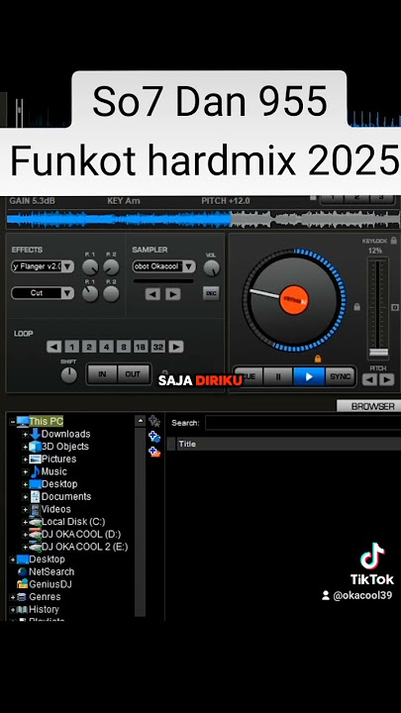Set a 1-beat loop

(72, 347)
